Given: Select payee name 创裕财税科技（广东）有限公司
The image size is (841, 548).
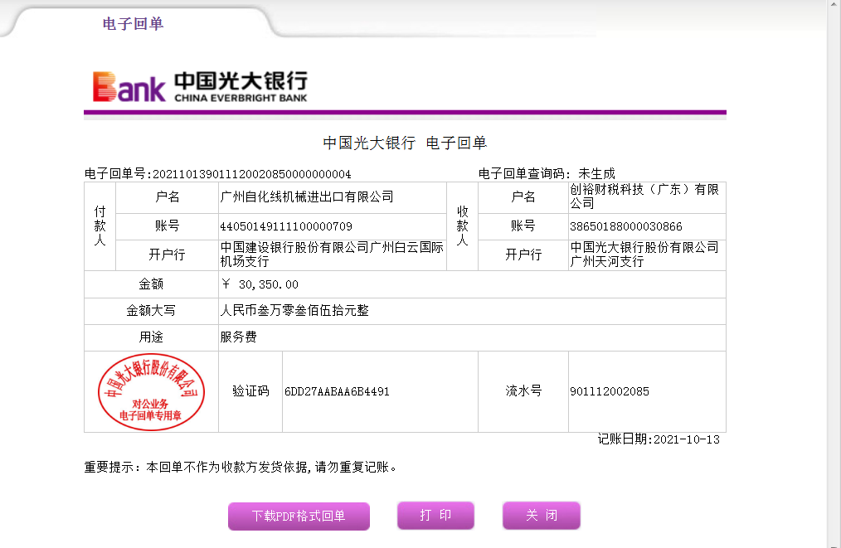Looking at the screenshot, I should (x=644, y=196).
